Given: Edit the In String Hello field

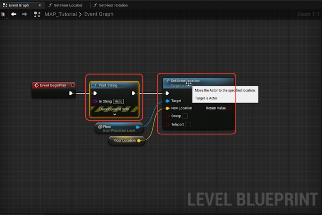Looking at the screenshot, I should 118,101.
